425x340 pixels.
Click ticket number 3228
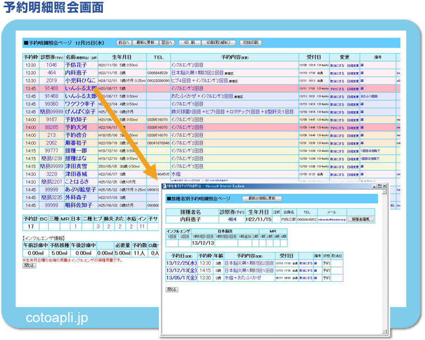click(51, 174)
